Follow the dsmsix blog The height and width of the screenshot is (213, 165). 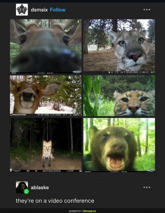click(x=58, y=10)
